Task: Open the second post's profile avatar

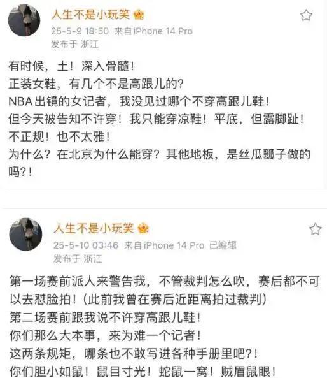Action: [25, 234]
